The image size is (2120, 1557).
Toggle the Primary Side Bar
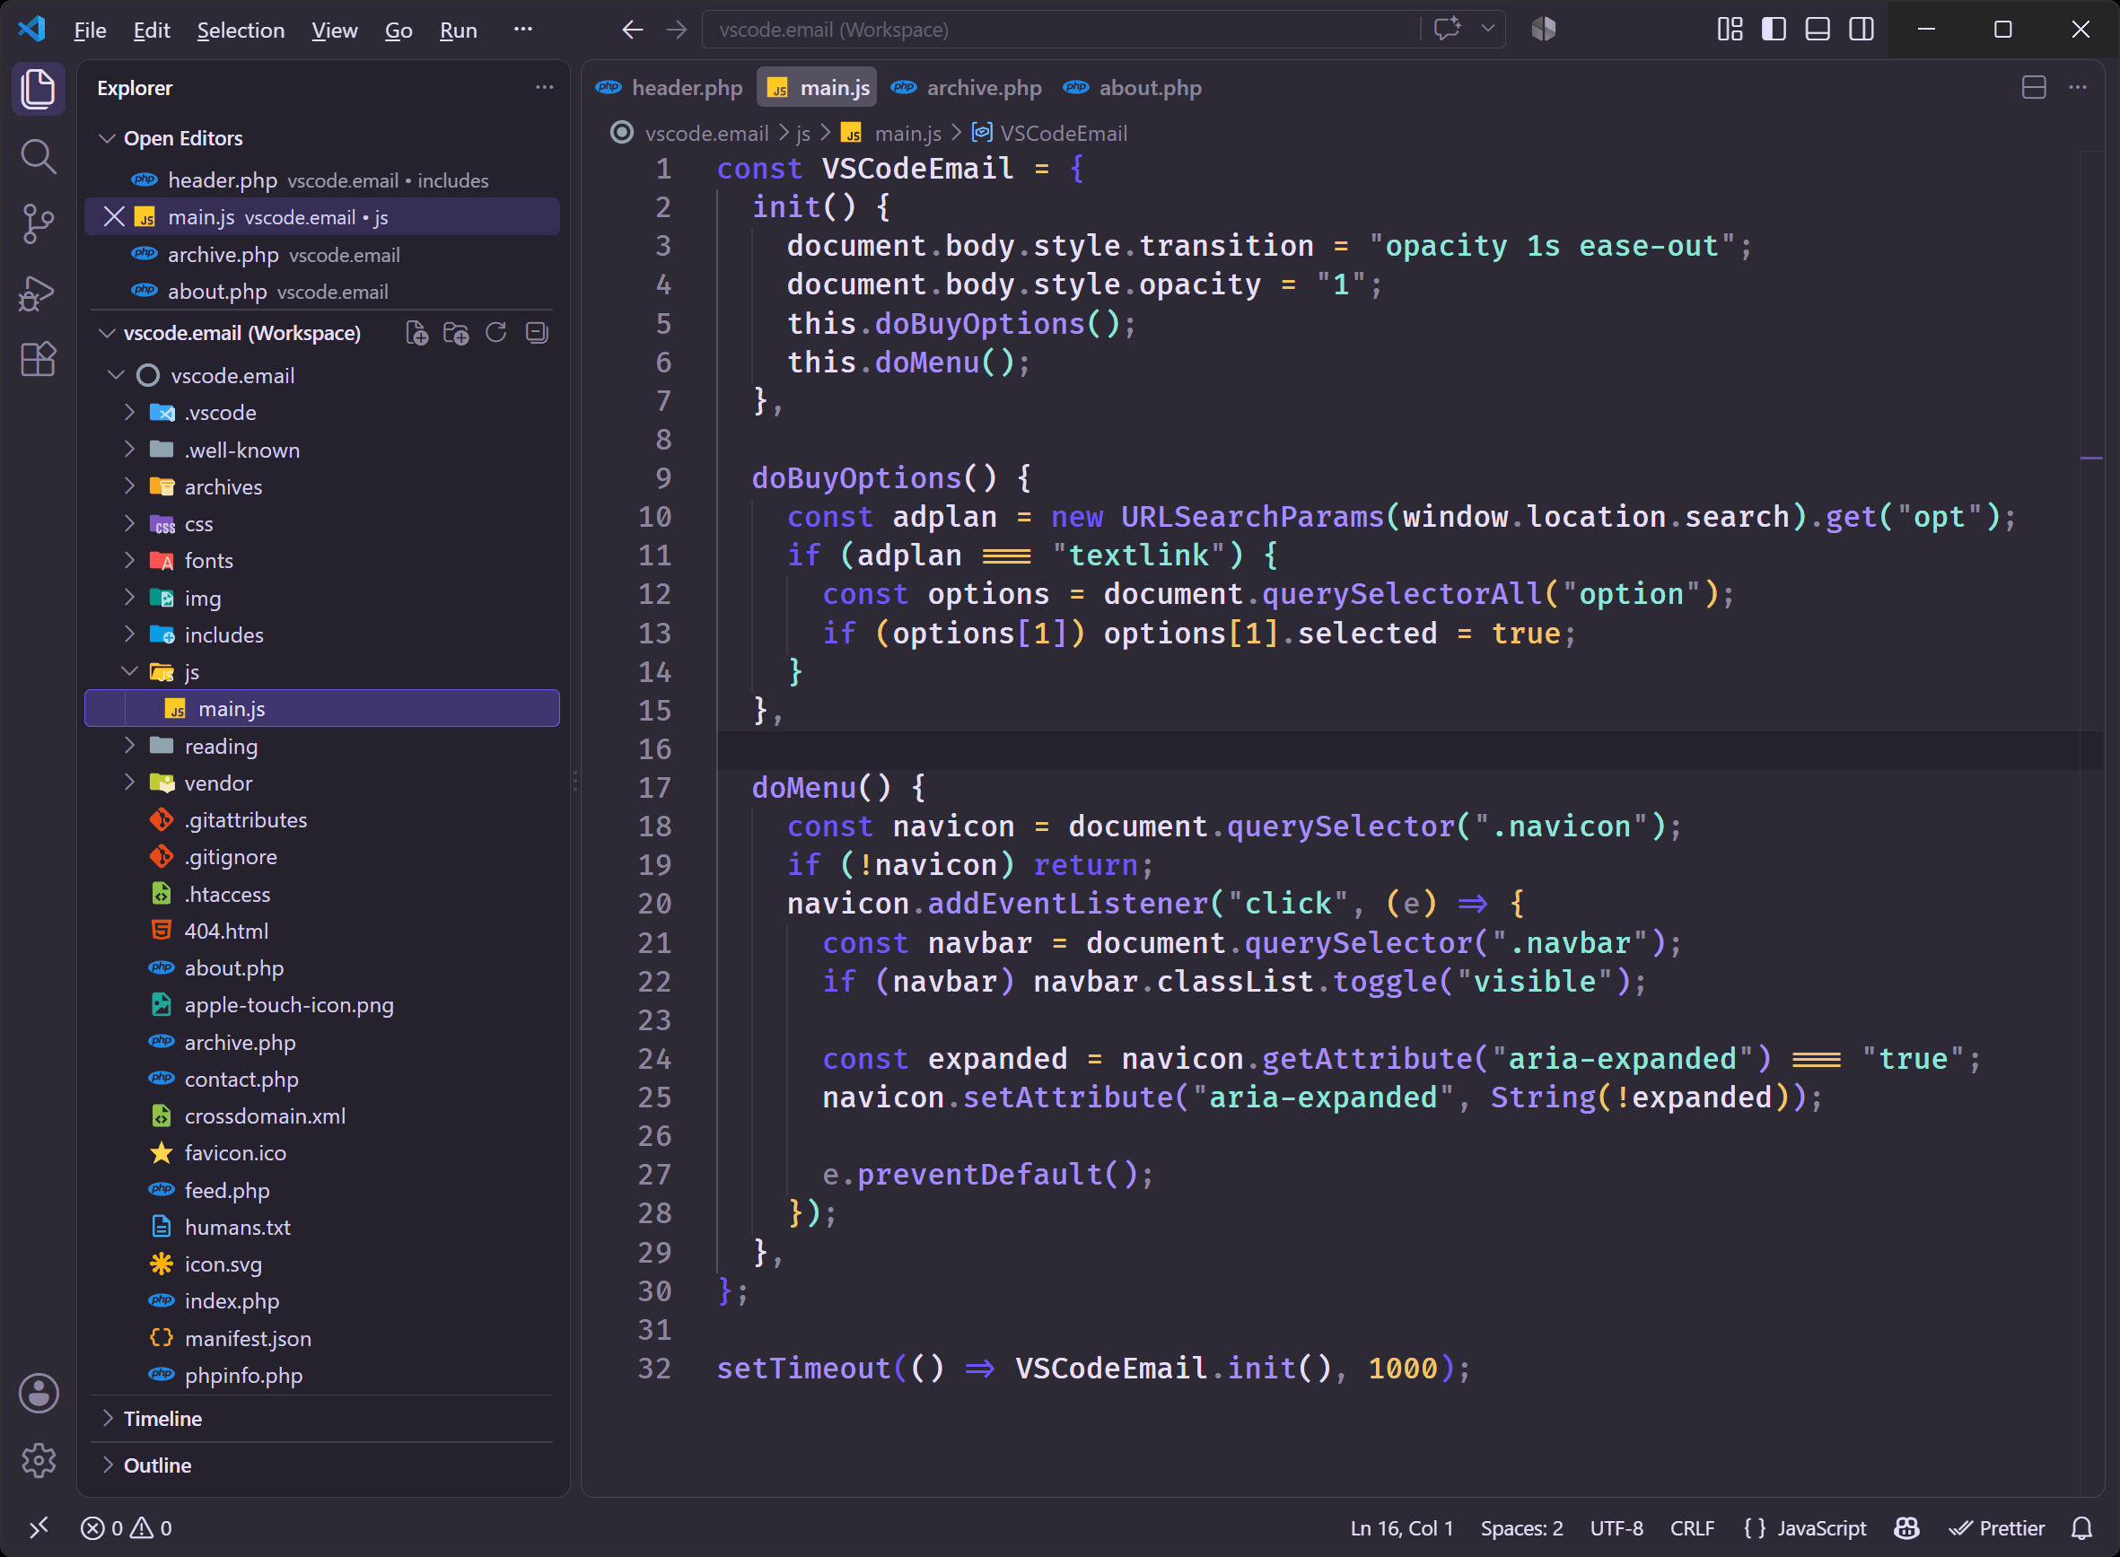(x=1774, y=30)
